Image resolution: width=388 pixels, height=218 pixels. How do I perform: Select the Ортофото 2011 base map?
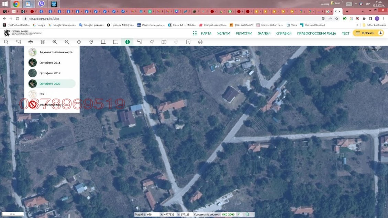49,62
